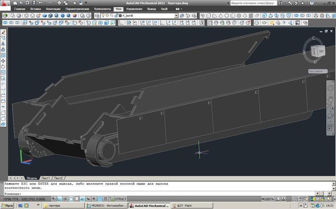The height and width of the screenshot is (209, 336).
Task: Select the Erase tool in left toolbar
Action: pyautogui.click(x=3, y=32)
